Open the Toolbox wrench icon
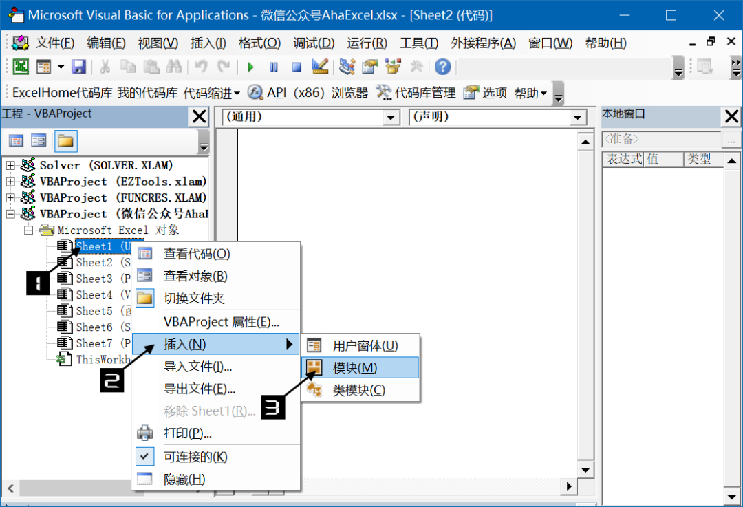Image resolution: width=743 pixels, height=507 pixels. pos(416,67)
